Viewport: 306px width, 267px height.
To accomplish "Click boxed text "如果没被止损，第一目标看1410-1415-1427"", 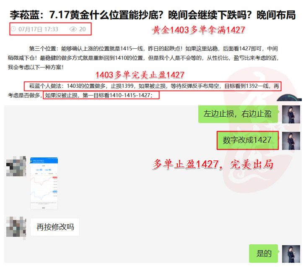I will coord(102,95).
